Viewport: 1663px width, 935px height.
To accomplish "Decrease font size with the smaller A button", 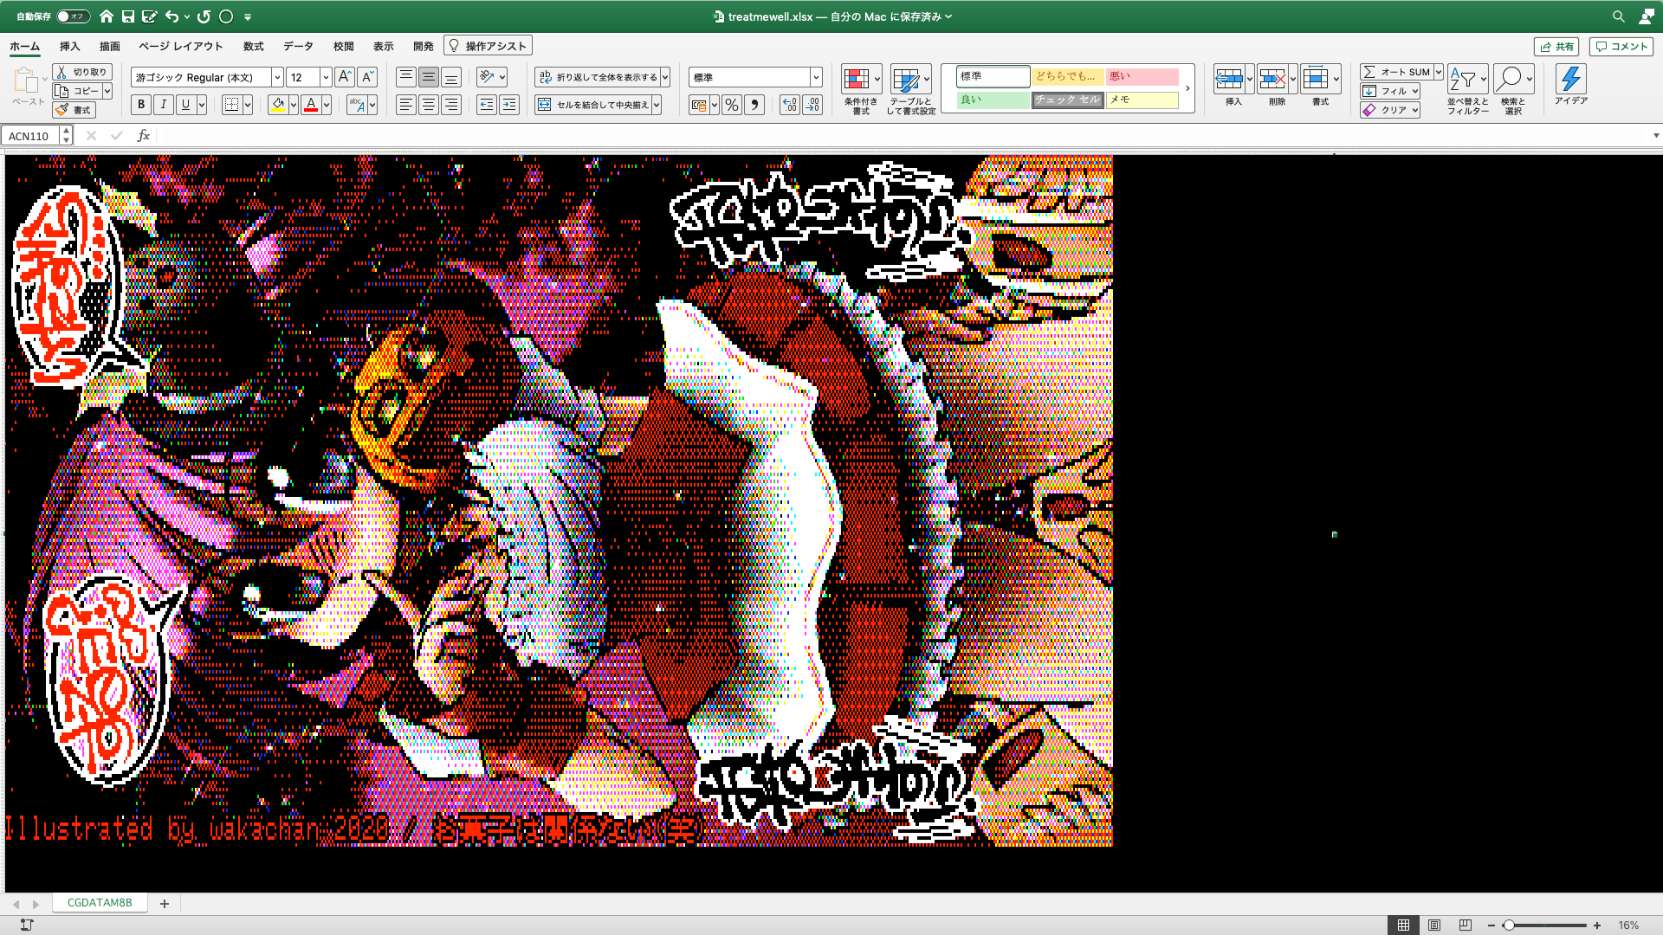I will 367,77.
